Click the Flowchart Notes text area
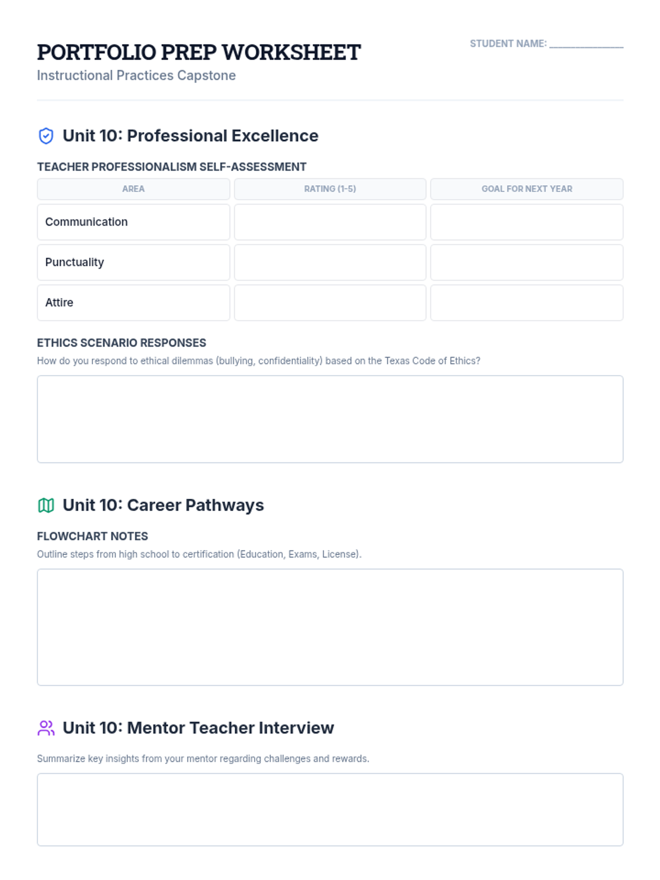Viewport: 660px width, 880px height. (x=330, y=627)
